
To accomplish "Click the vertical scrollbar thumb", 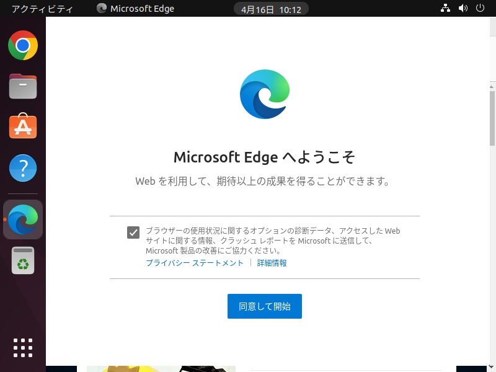I will [492, 118].
